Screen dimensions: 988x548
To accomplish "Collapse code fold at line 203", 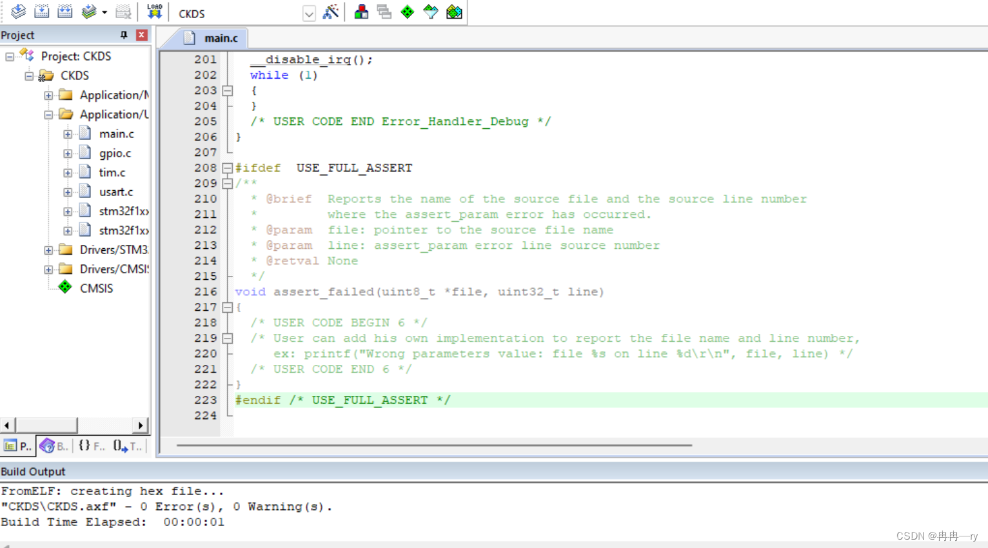I will pyautogui.click(x=228, y=91).
